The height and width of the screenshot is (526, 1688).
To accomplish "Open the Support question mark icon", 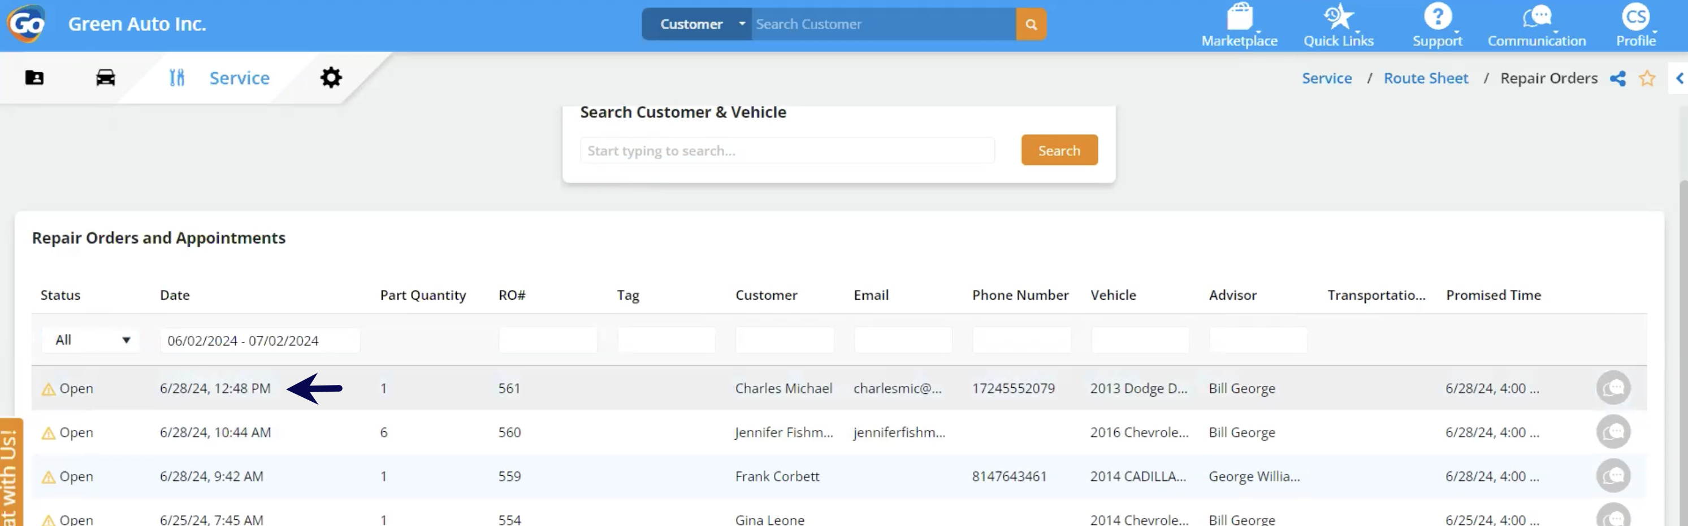I will point(1437,17).
